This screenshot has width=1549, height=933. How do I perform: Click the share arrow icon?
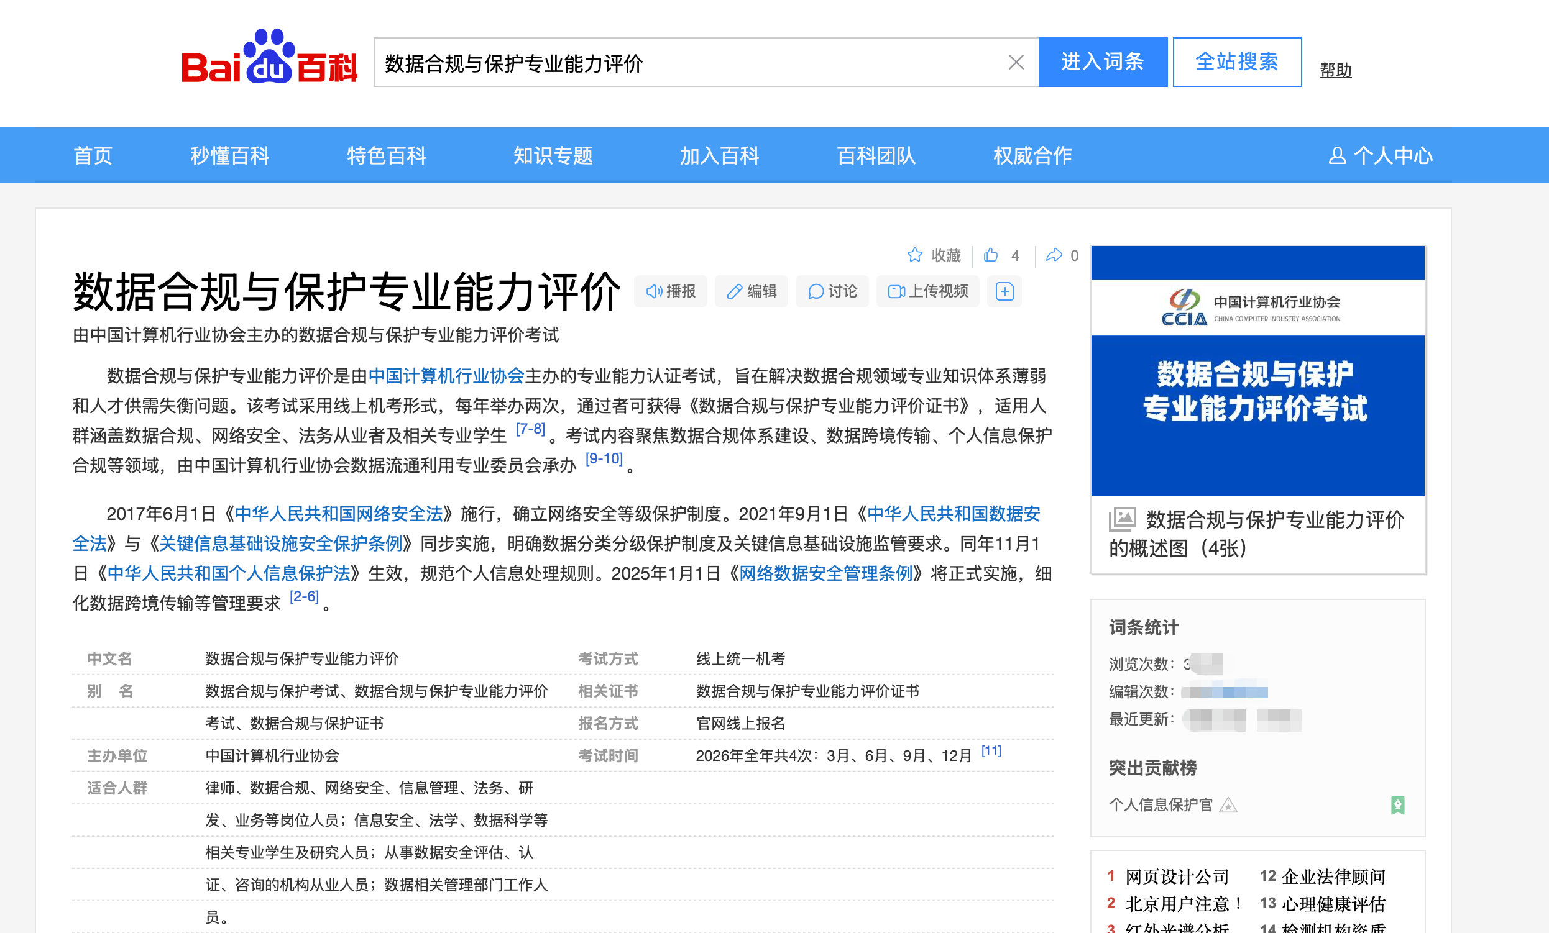coord(1054,255)
